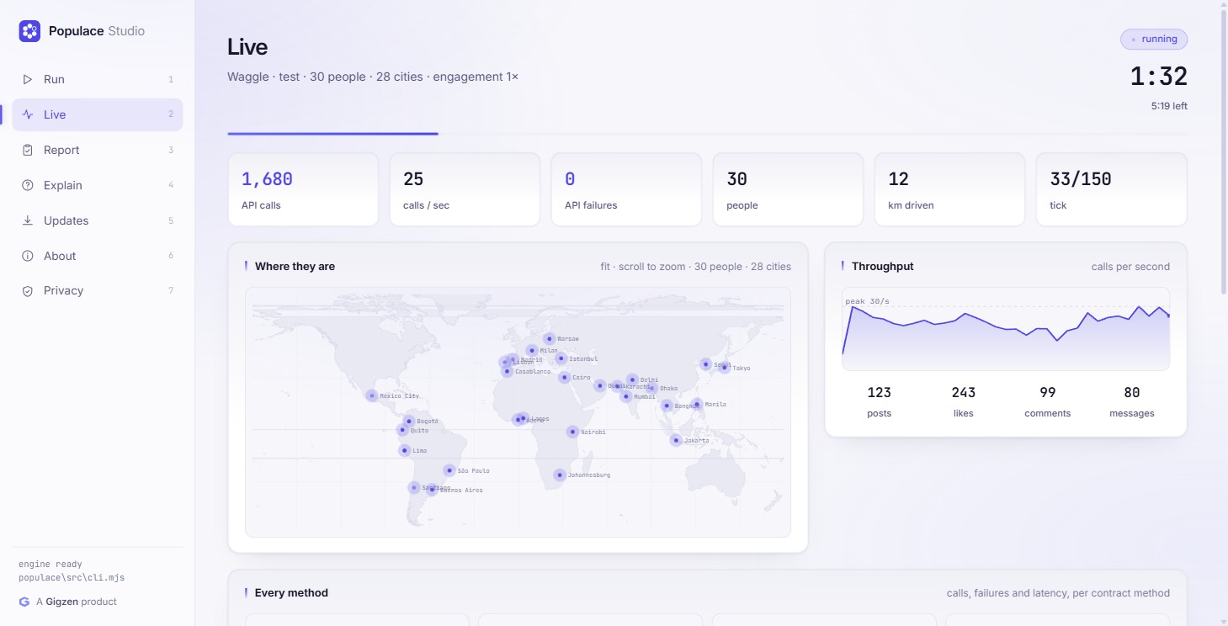Click the Populace Studio logo icon
This screenshot has height=626, width=1228.
click(29, 31)
